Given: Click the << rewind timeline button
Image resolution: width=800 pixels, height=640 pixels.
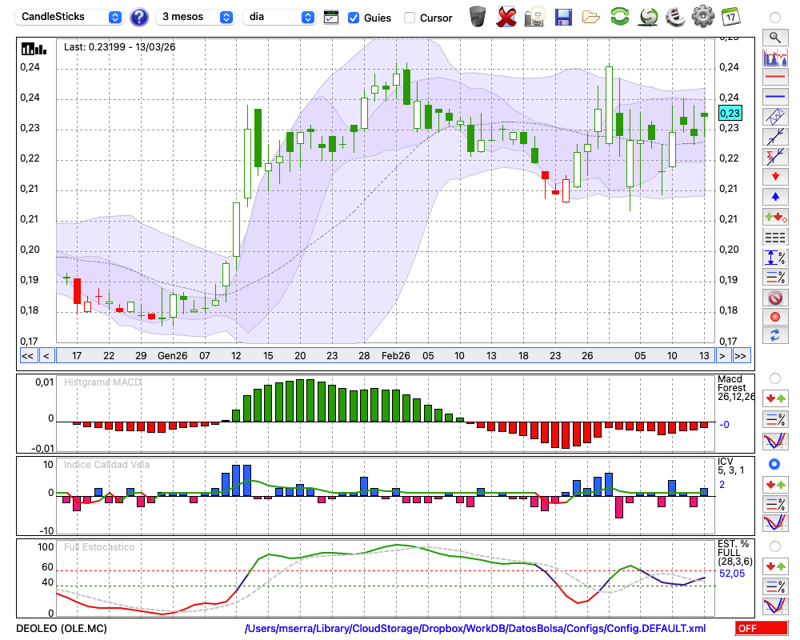Looking at the screenshot, I should (27, 355).
